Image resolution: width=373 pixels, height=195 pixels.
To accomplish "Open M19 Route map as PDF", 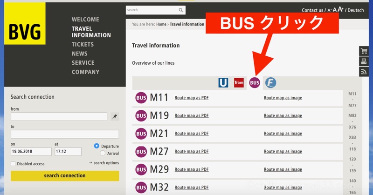I will tap(192, 116).
